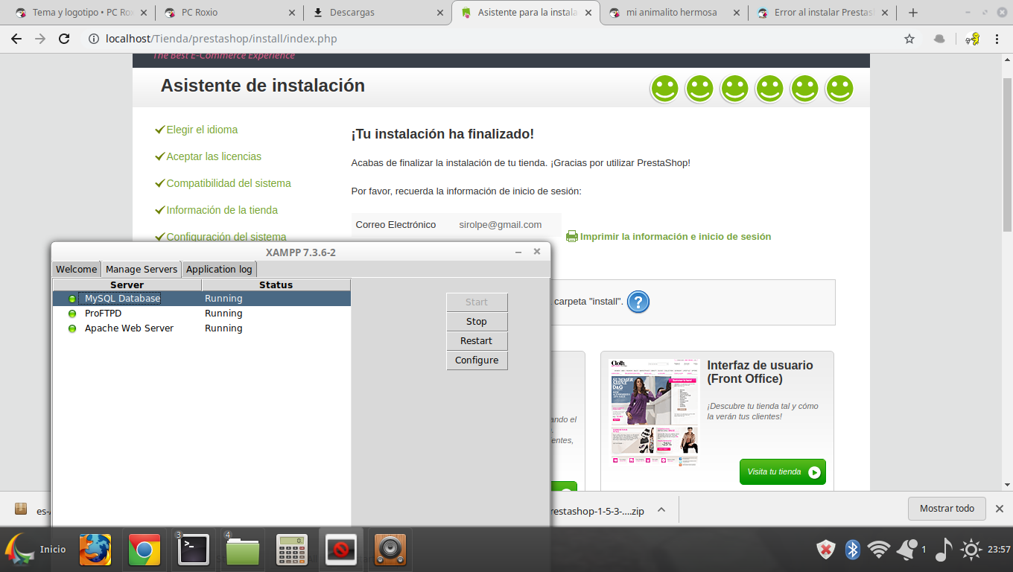Reload the PrestaShop install page
This screenshot has width=1013, height=572.
click(x=64, y=39)
